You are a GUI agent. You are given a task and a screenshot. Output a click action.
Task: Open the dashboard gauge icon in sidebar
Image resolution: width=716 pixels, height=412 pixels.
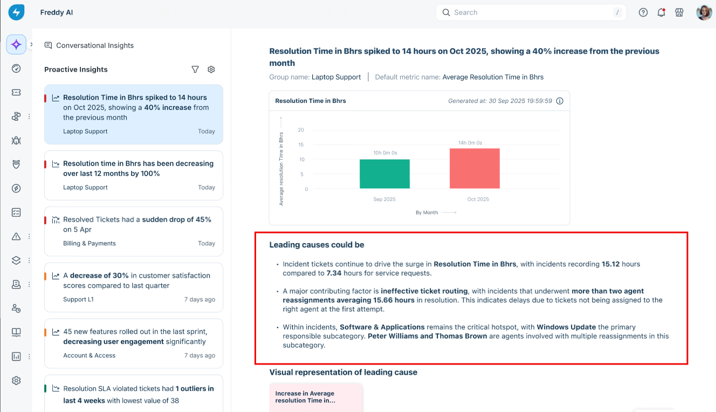[16, 68]
